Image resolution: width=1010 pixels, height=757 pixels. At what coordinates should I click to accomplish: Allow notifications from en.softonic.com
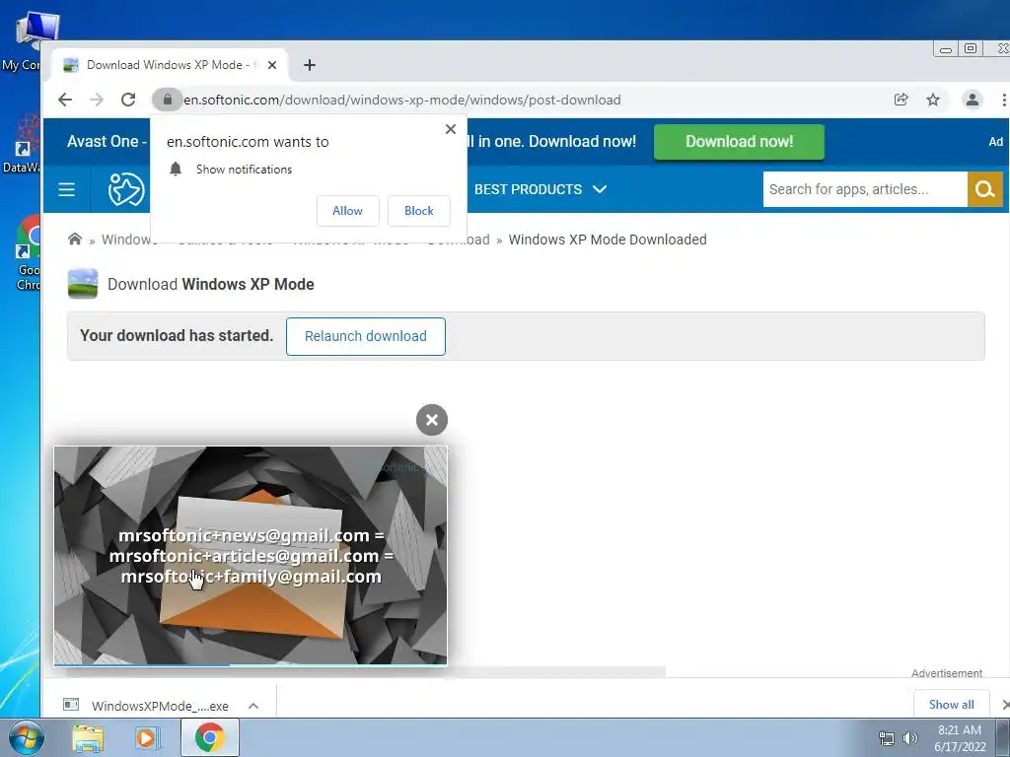(348, 211)
